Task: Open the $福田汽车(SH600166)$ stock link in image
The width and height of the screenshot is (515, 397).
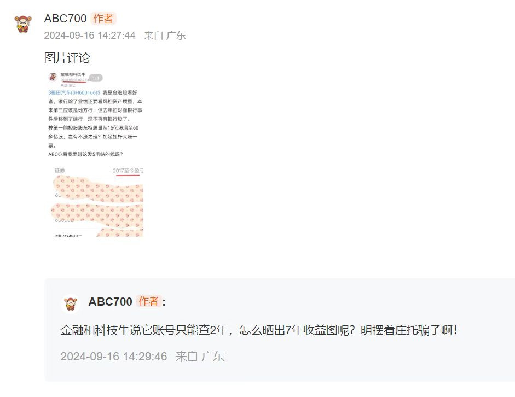Action: pyautogui.click(x=74, y=93)
